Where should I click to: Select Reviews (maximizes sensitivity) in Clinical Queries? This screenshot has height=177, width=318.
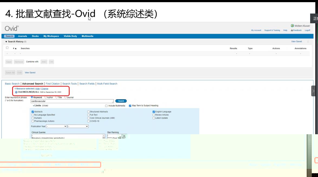pos(48,138)
